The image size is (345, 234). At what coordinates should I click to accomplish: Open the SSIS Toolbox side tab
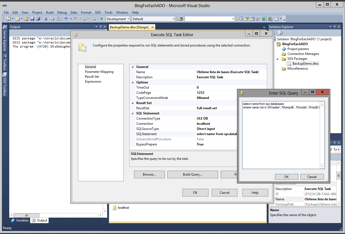(x=5, y=84)
